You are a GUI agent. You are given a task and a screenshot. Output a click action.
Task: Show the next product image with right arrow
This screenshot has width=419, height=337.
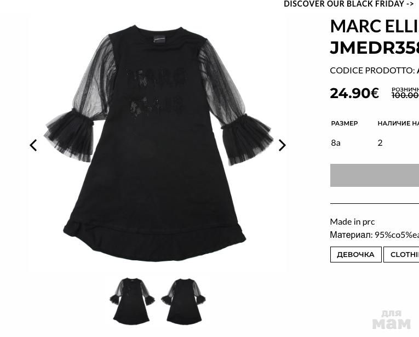[x=282, y=145]
